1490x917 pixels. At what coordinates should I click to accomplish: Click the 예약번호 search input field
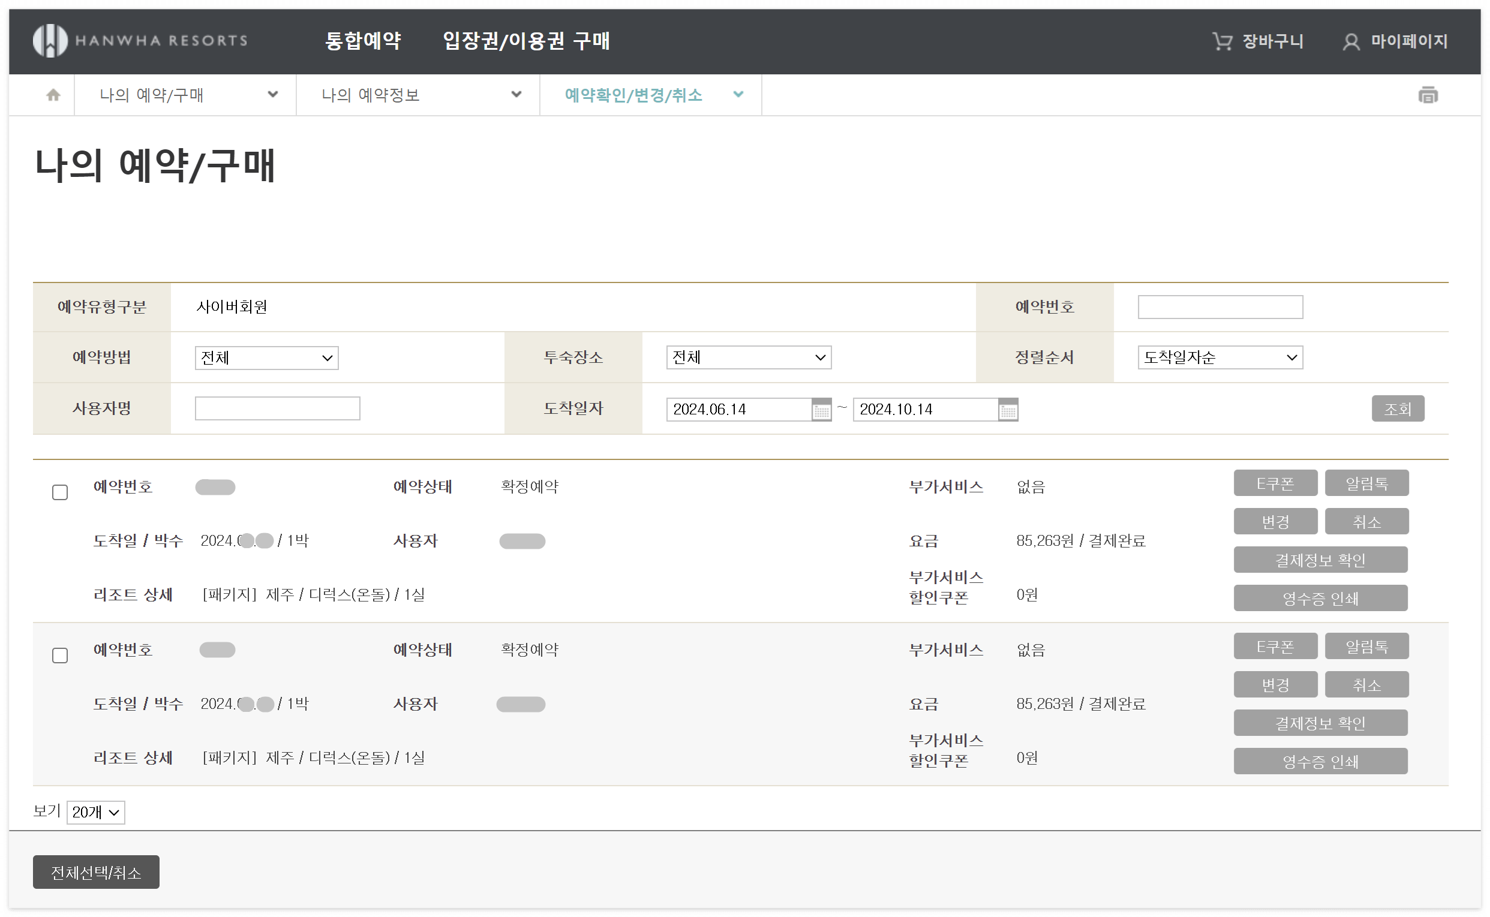pos(1219,307)
